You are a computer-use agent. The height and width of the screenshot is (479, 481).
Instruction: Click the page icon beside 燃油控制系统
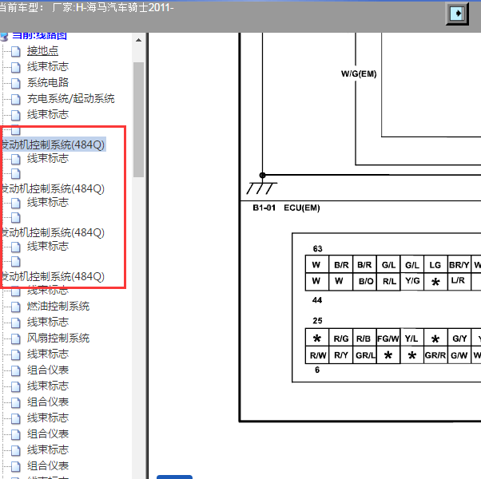click(16, 307)
